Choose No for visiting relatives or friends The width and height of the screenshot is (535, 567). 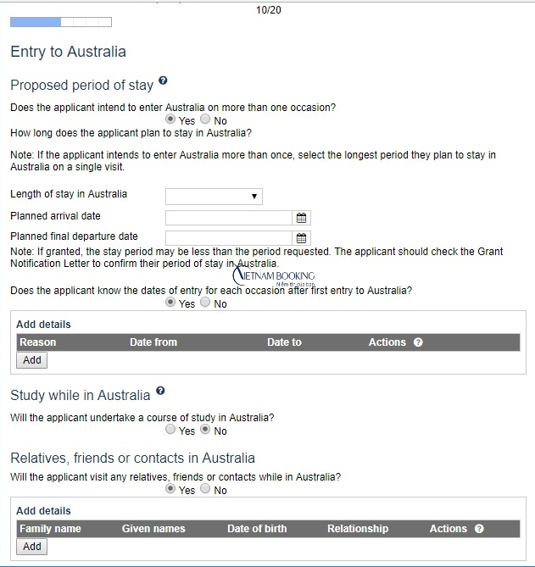click(206, 489)
